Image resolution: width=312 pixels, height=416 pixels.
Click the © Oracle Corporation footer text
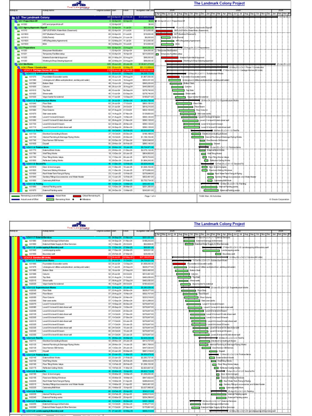click(279, 199)
